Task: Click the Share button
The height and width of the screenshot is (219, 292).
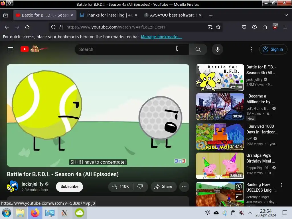Action: click(163, 186)
